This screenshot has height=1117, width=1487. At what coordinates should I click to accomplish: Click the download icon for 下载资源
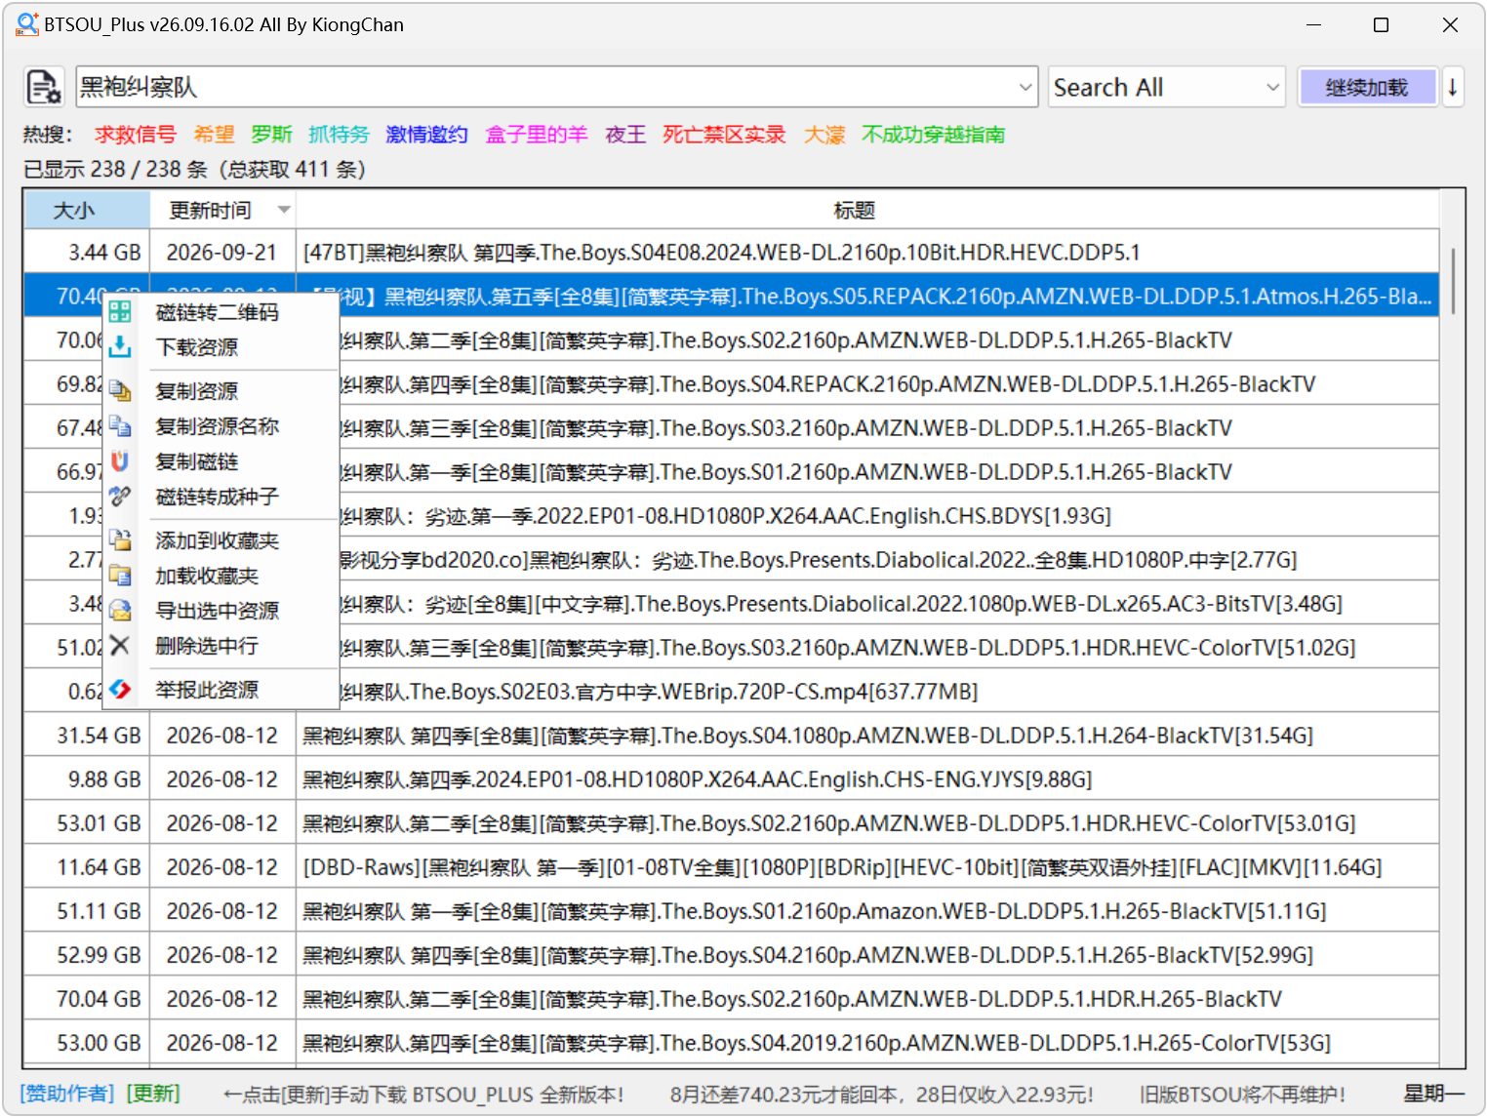click(120, 347)
